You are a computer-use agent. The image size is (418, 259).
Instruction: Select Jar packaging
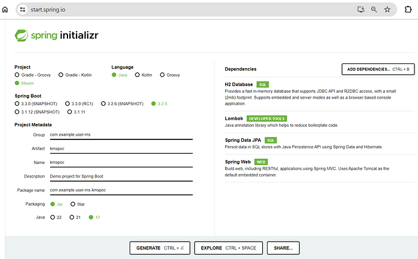point(57,204)
